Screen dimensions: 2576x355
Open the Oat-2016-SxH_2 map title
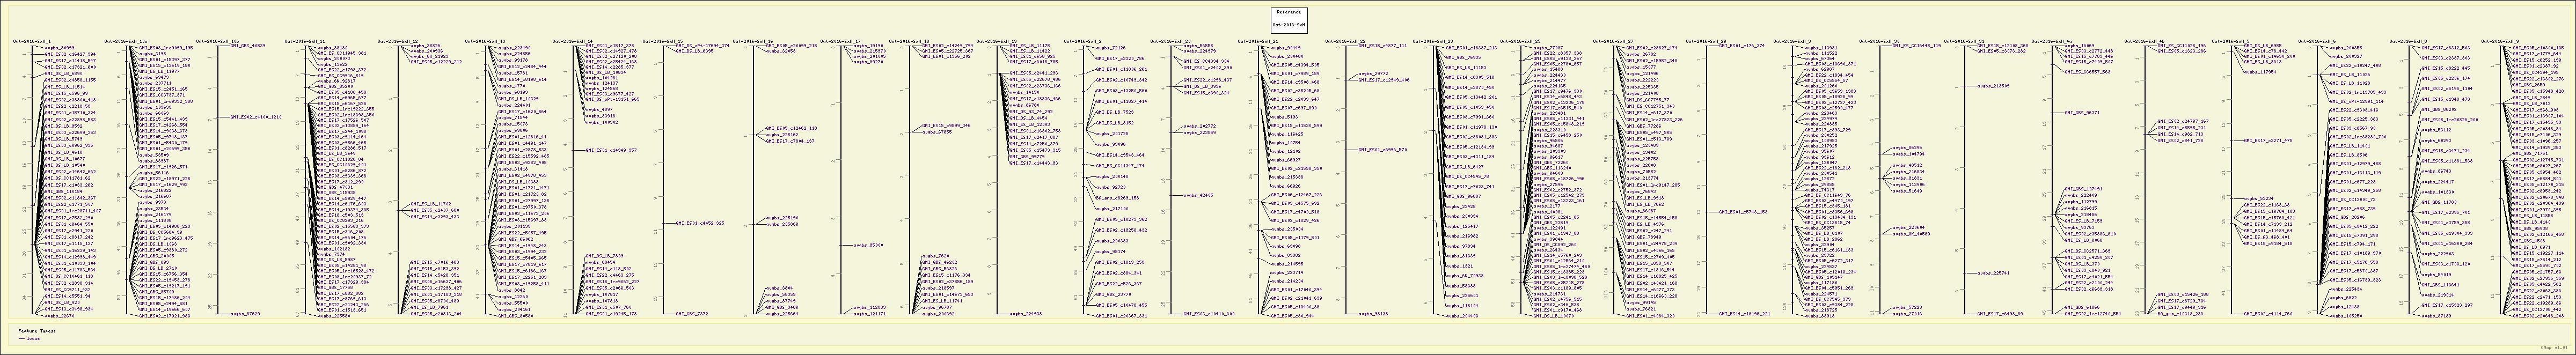(1083, 42)
